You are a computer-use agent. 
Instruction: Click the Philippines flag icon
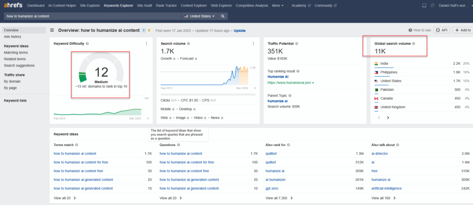tap(376, 72)
